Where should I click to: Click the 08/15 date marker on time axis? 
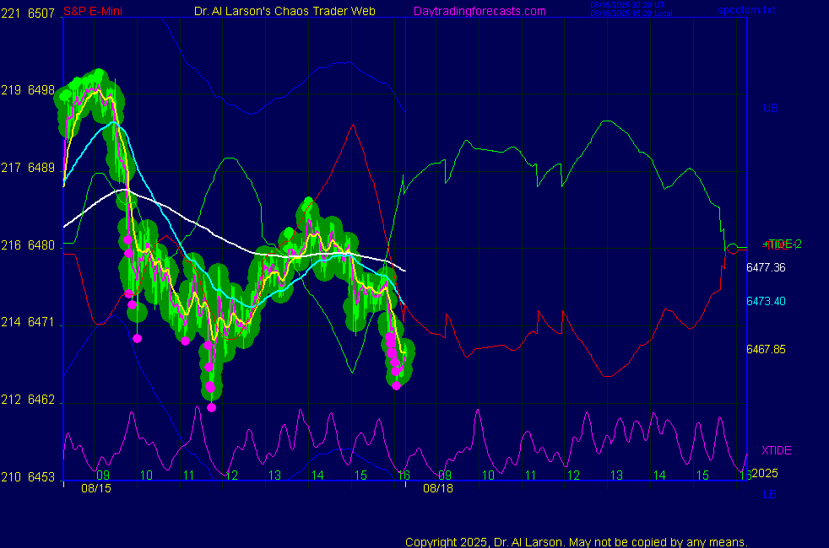point(95,488)
